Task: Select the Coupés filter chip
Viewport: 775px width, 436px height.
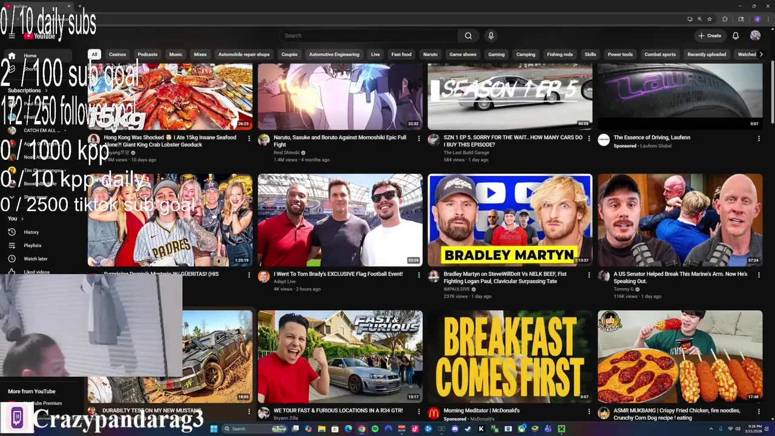Action: click(289, 54)
